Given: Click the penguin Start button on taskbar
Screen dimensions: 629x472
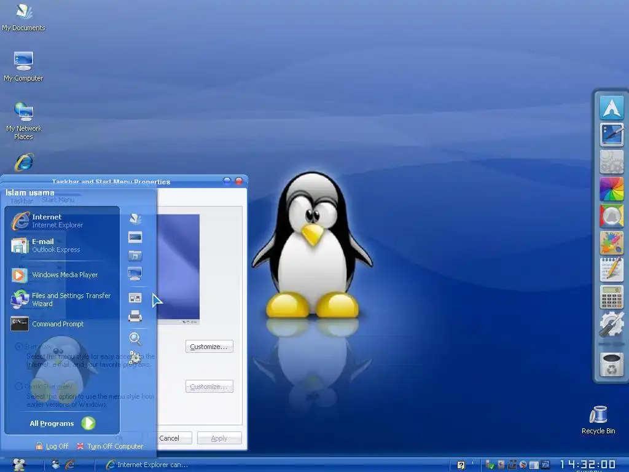Looking at the screenshot, I should [19, 465].
